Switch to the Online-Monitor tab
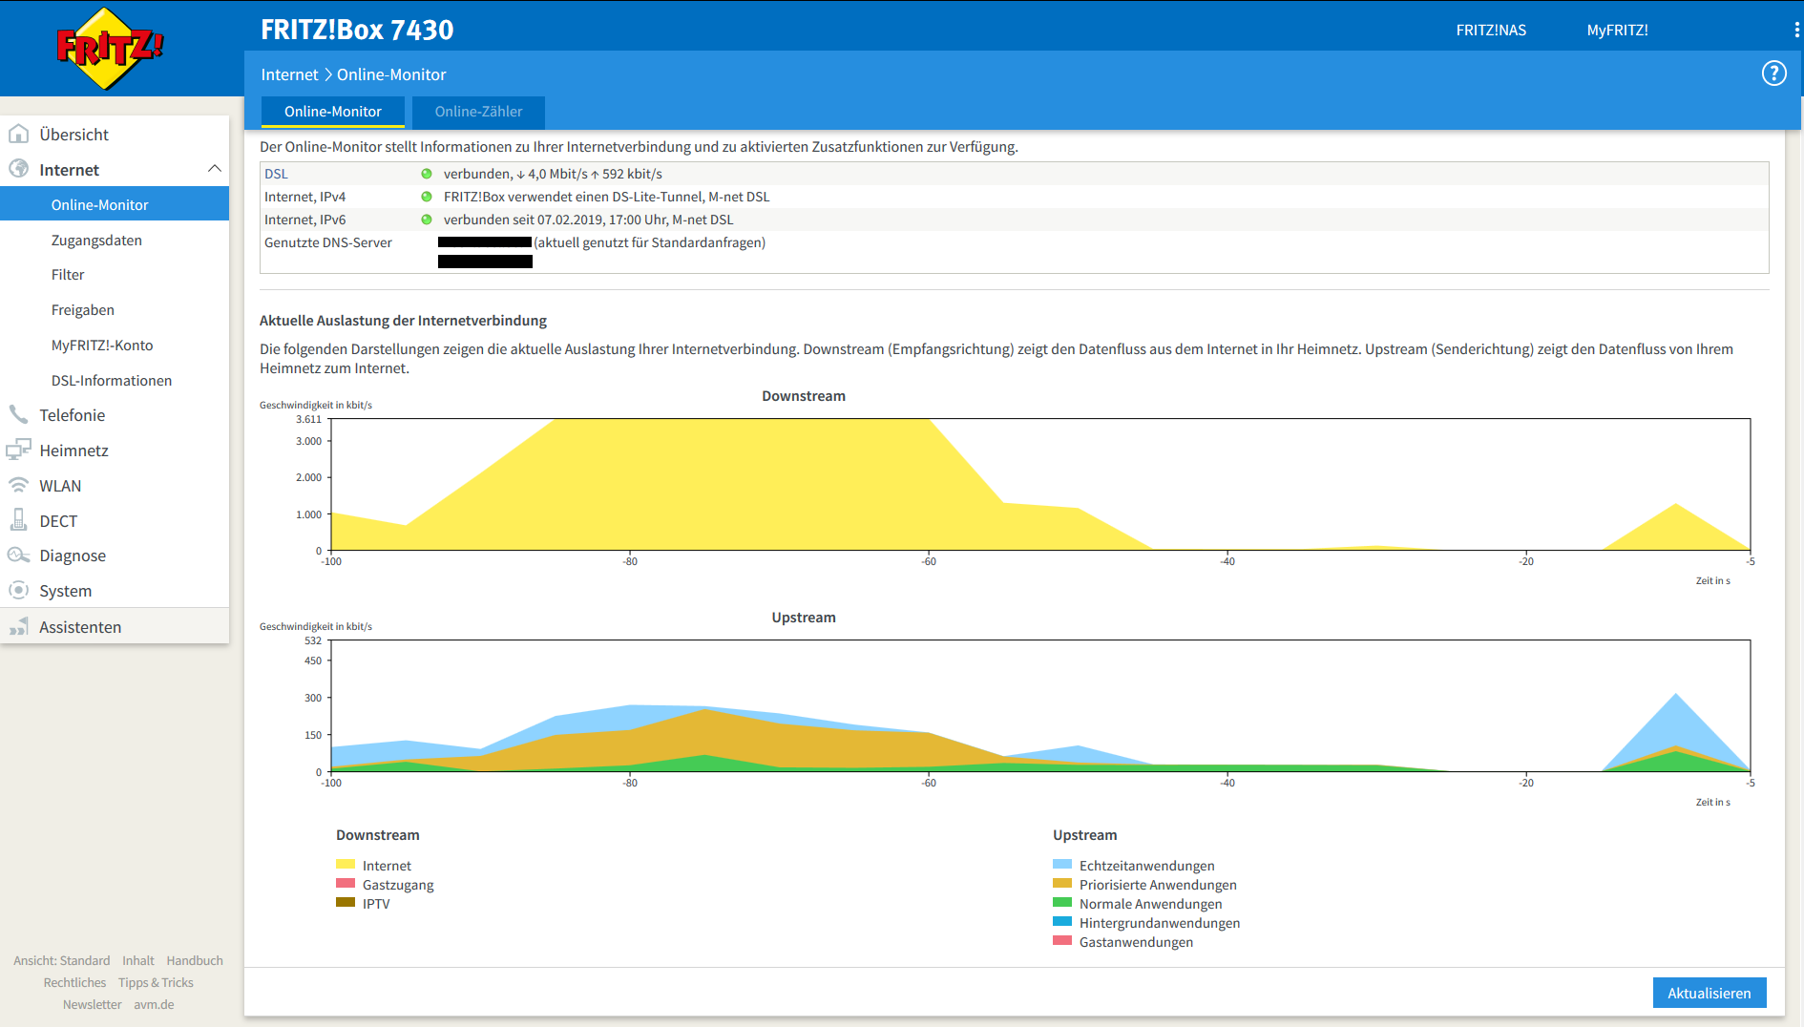1804x1027 pixels. tap(333, 112)
